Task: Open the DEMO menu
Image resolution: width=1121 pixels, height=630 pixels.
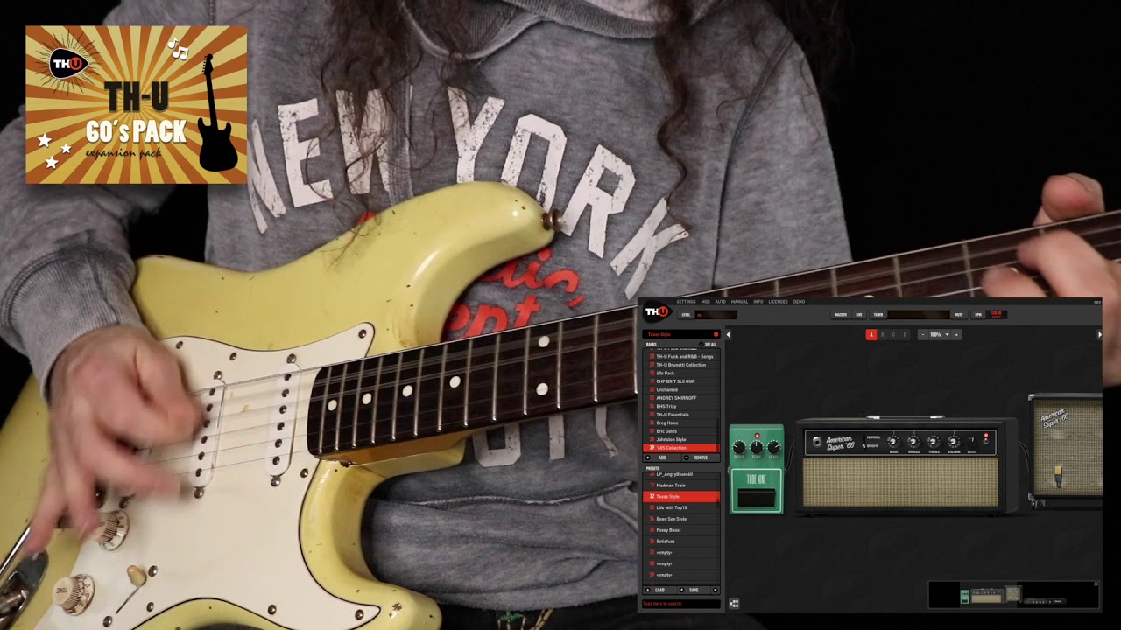Action: click(799, 302)
